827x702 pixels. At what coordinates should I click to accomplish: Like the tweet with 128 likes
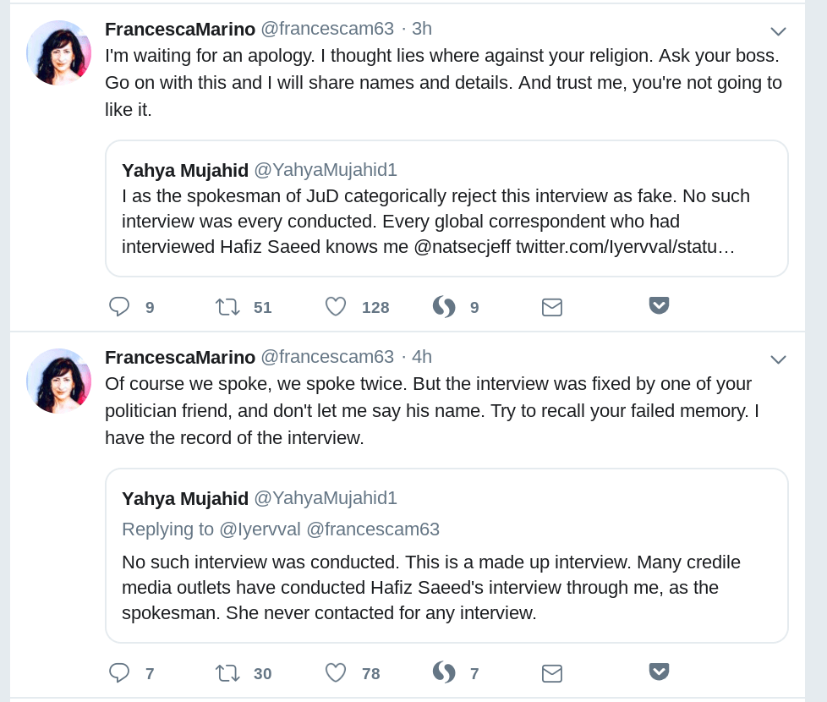coord(336,306)
